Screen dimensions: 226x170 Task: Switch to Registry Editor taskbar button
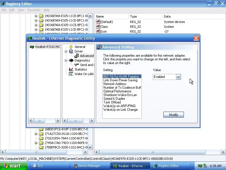170,166
